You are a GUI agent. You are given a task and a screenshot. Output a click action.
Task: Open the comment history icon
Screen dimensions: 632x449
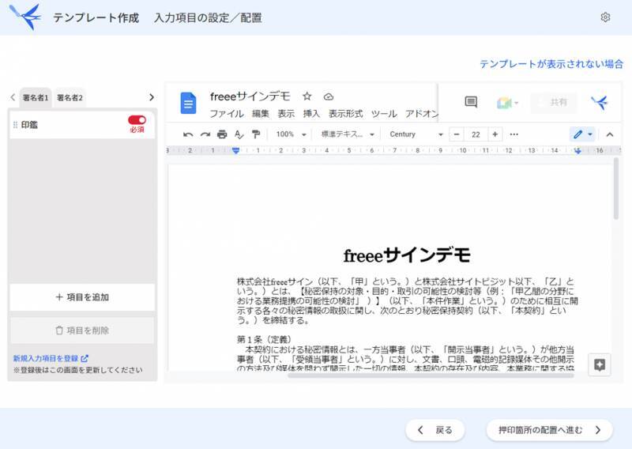tap(471, 102)
